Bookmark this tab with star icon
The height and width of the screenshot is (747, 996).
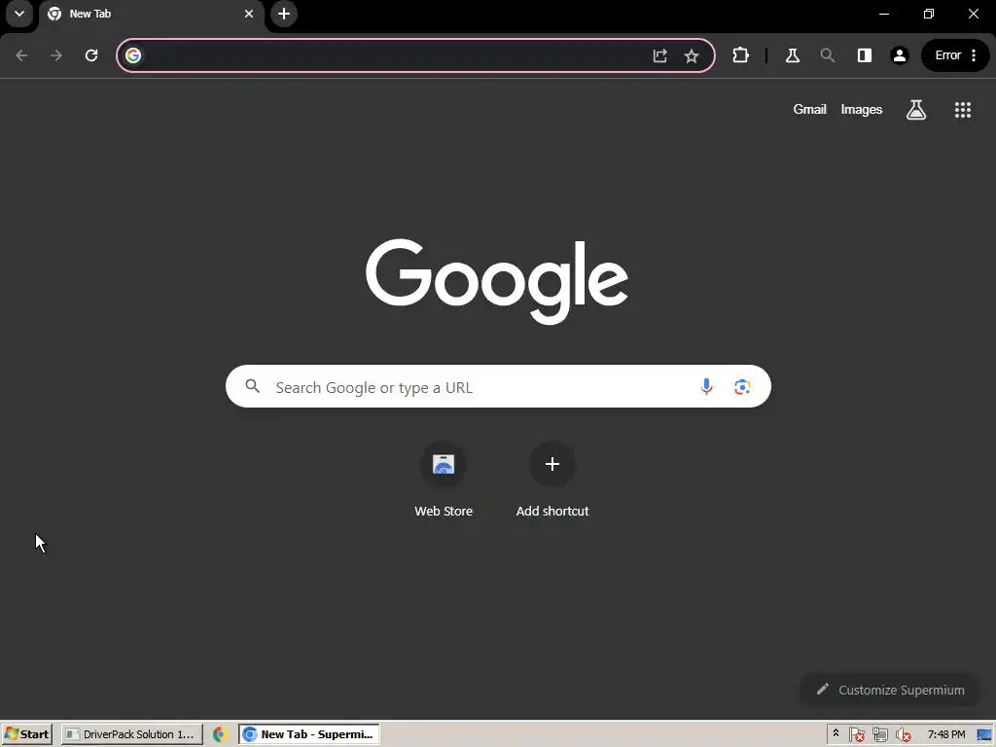[692, 55]
